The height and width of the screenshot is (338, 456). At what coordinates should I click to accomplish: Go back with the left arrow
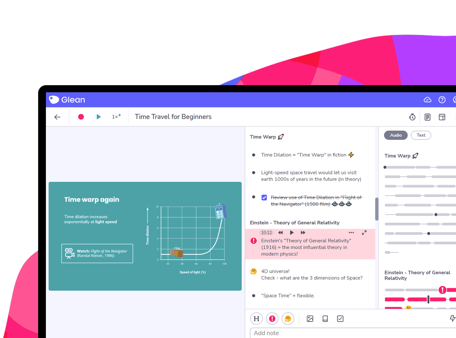coord(57,117)
